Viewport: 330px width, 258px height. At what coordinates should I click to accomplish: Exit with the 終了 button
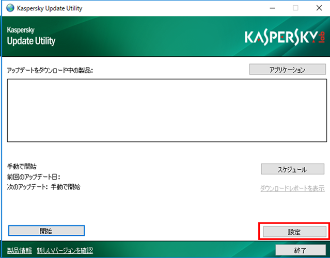click(x=301, y=250)
